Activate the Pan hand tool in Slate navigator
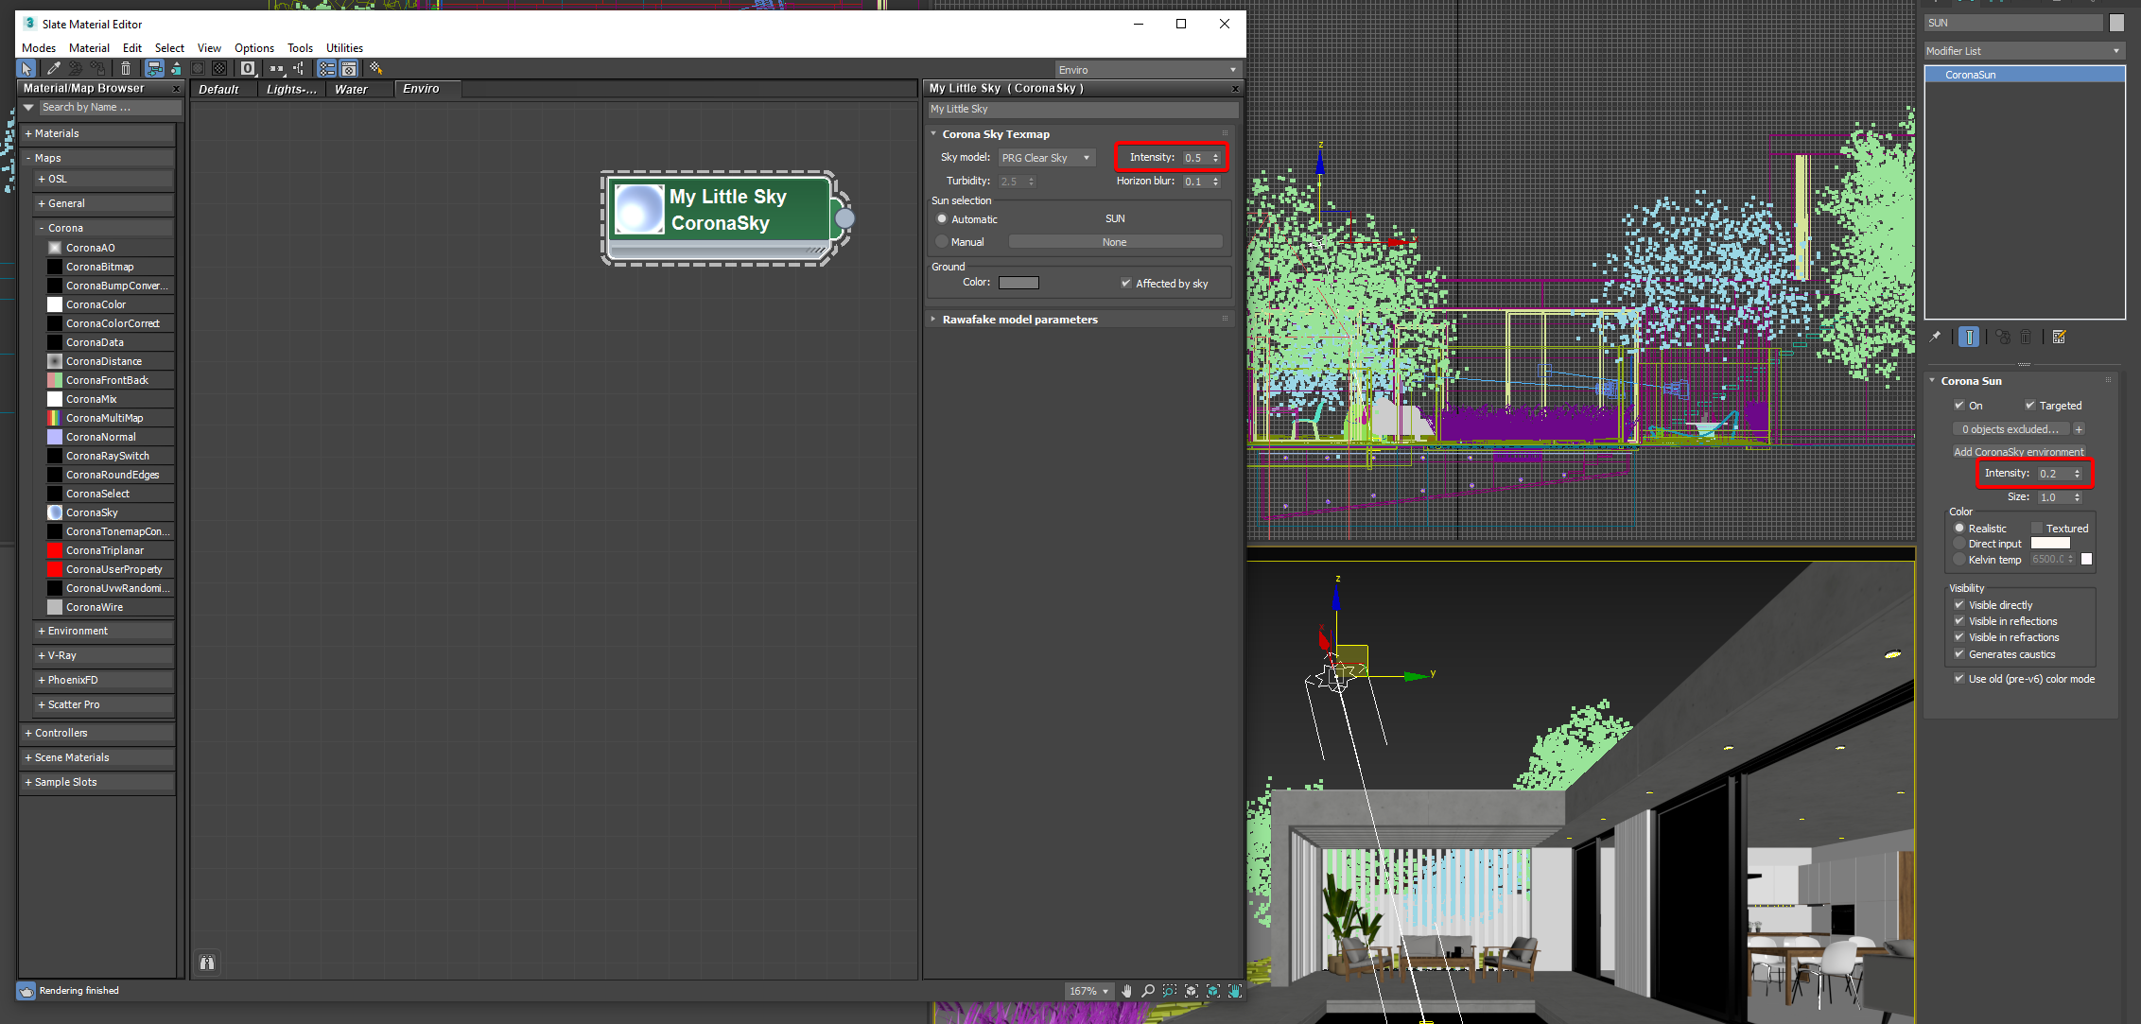 pos(1126,991)
